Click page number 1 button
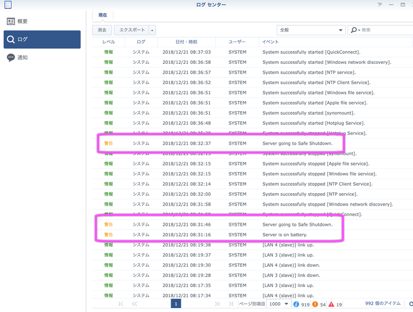 (176, 304)
